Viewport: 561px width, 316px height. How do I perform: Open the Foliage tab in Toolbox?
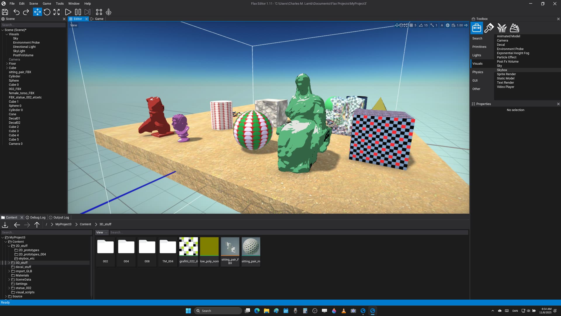coord(502,28)
